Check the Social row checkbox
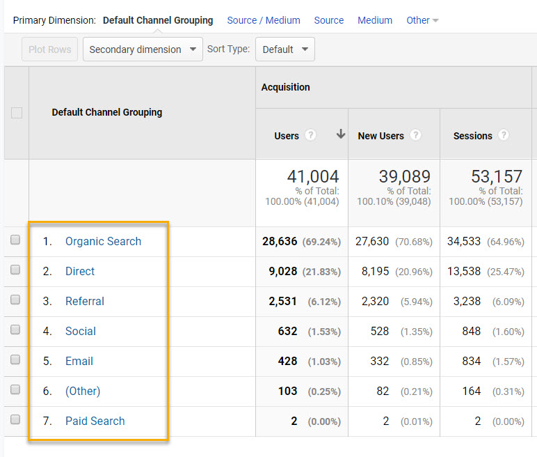 [x=15, y=330]
